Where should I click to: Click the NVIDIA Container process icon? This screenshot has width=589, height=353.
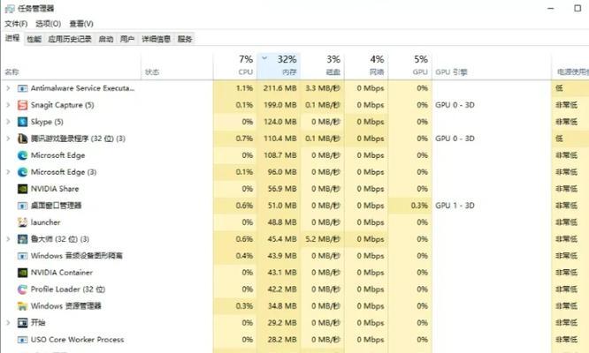[22, 273]
